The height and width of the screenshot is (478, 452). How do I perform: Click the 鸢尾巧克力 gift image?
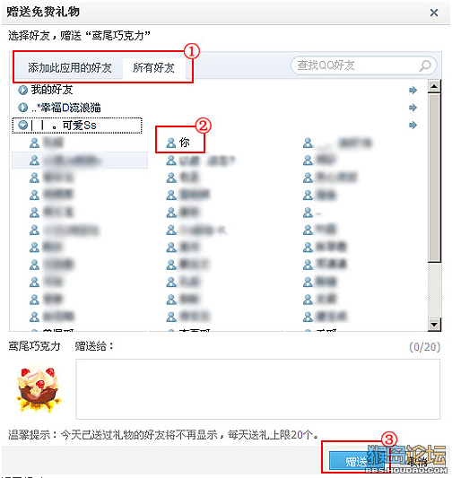[39, 389]
